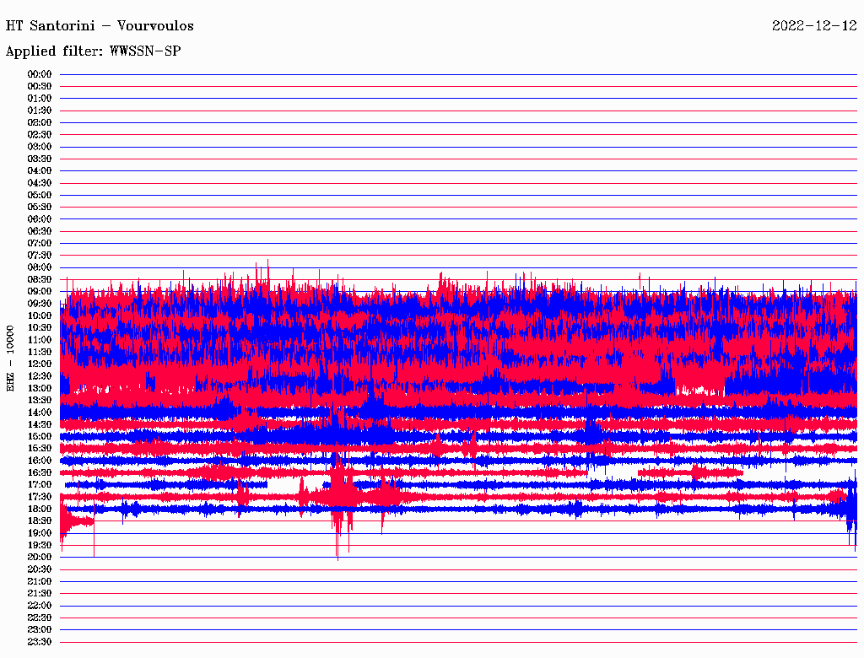The height and width of the screenshot is (658, 864).
Task: Select the 00:00 time label
Action: click(40, 74)
